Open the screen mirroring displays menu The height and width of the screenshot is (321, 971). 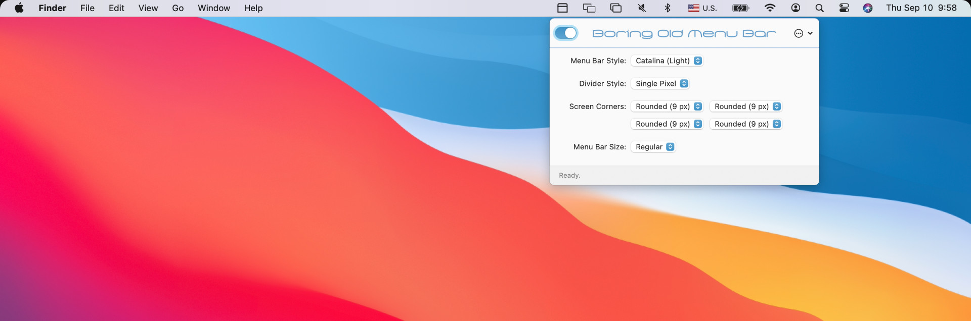(x=589, y=8)
